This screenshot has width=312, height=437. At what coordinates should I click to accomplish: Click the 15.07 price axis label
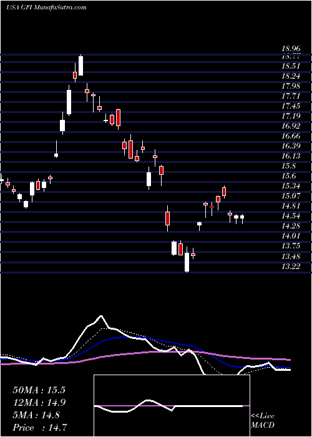(291, 196)
